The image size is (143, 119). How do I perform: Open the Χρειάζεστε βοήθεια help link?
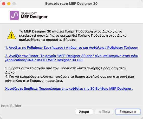(69, 89)
